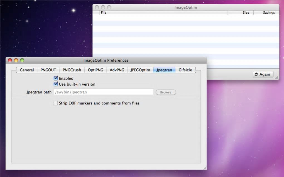Sort the list by Size column

click(x=241, y=13)
